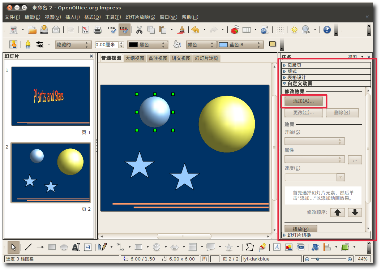Screen dimensions: 381x271
Task: Click the Navigator star icon
Action: pos(294,30)
